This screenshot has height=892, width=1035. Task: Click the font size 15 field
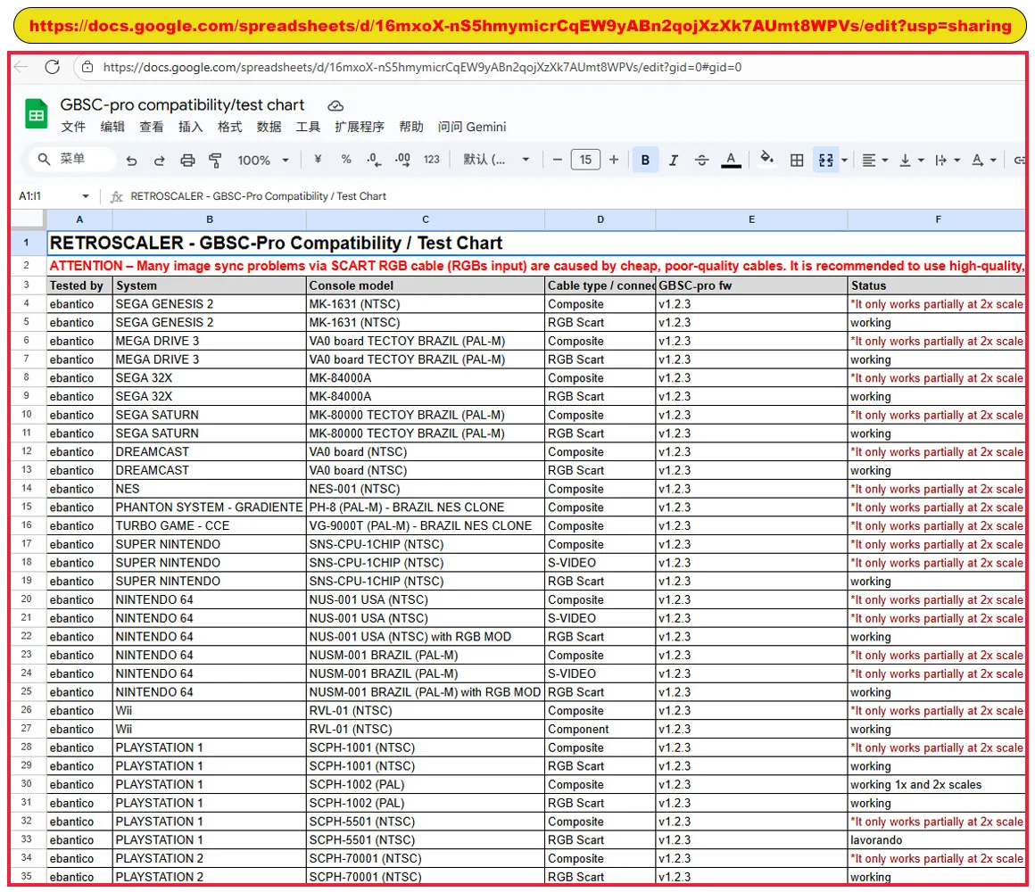[x=585, y=160]
